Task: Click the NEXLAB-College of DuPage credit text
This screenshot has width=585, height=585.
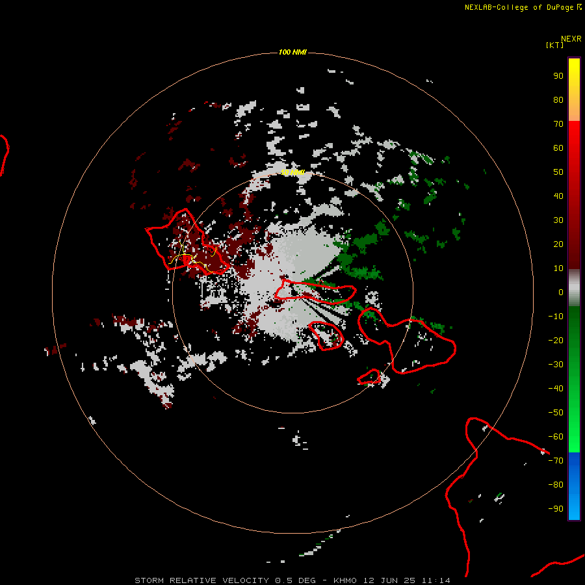Action: (x=523, y=7)
